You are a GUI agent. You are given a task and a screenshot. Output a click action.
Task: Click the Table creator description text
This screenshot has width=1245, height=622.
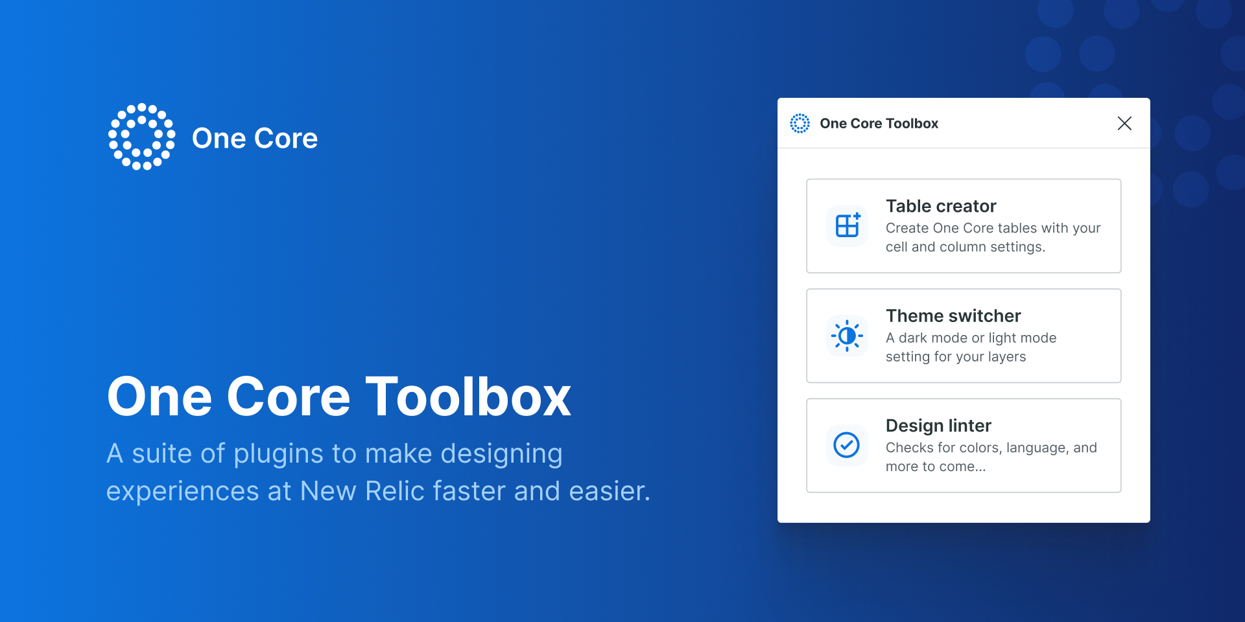(x=993, y=237)
